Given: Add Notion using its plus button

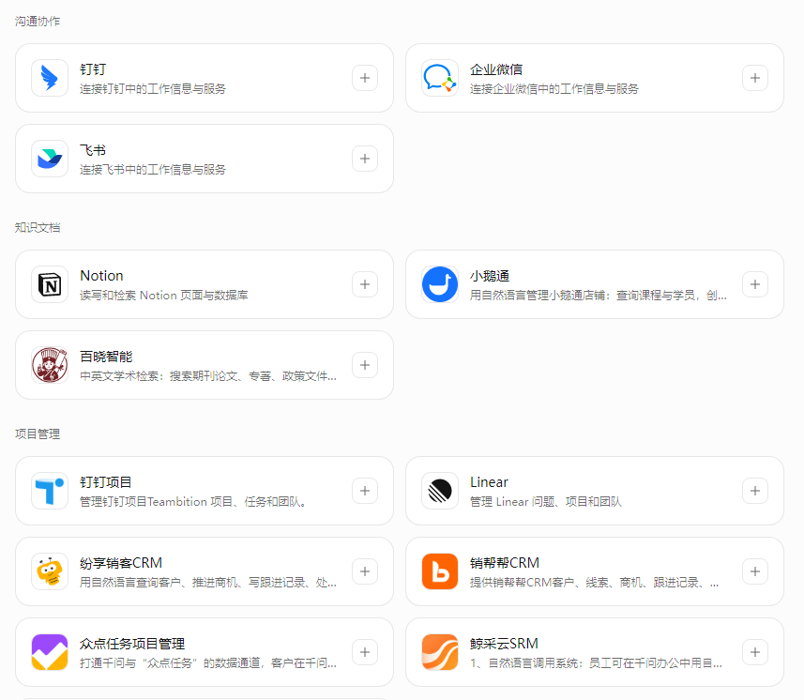Looking at the screenshot, I should point(365,284).
